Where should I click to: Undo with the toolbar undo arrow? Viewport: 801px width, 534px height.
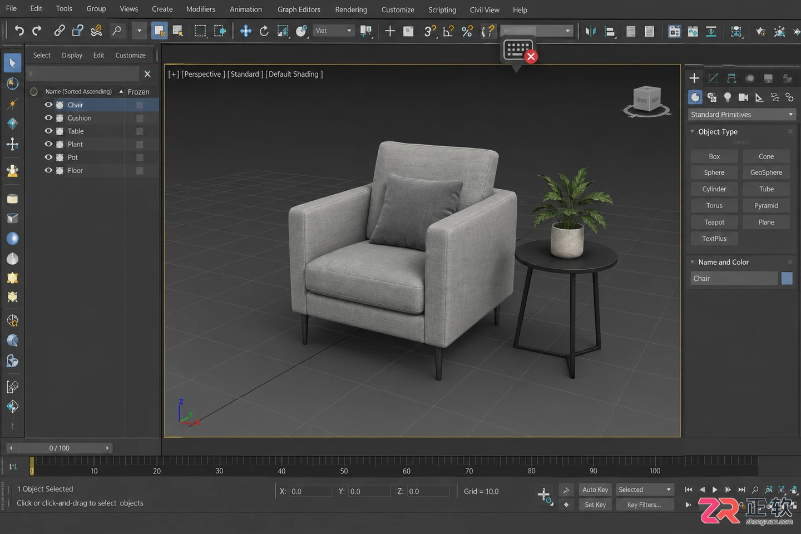[19, 31]
